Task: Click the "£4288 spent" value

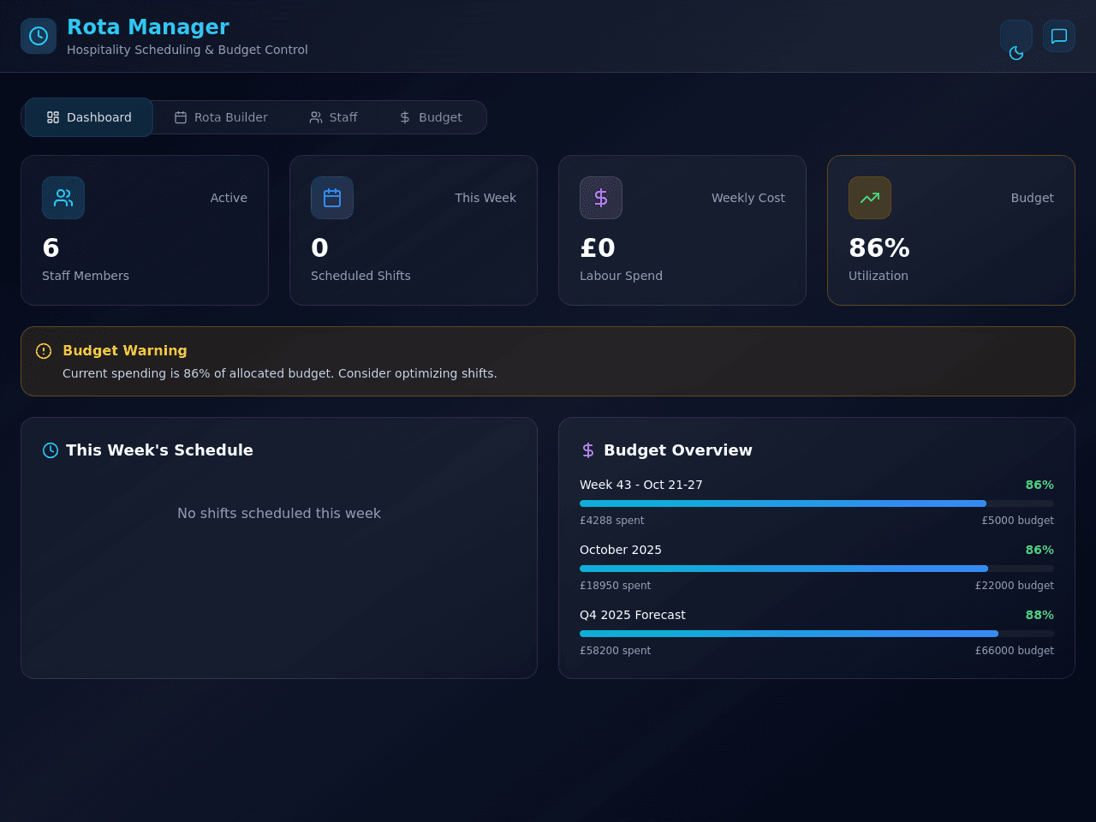Action: point(612,521)
